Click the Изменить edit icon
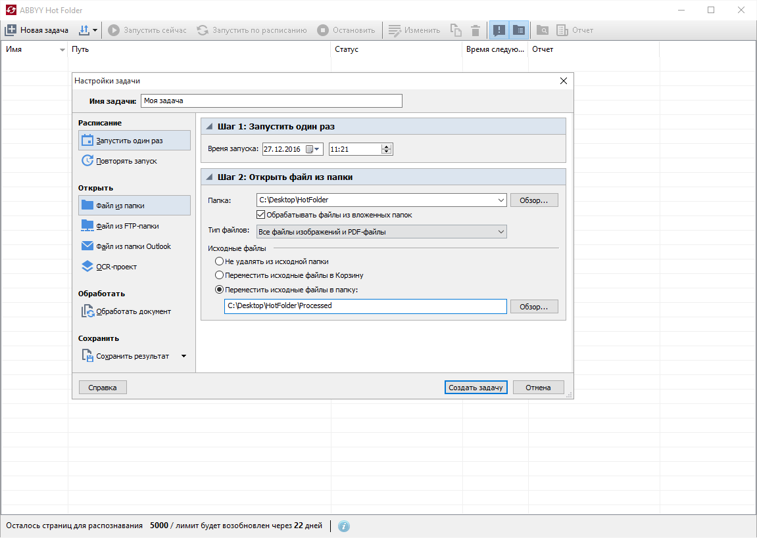The height and width of the screenshot is (538, 757). point(395,30)
